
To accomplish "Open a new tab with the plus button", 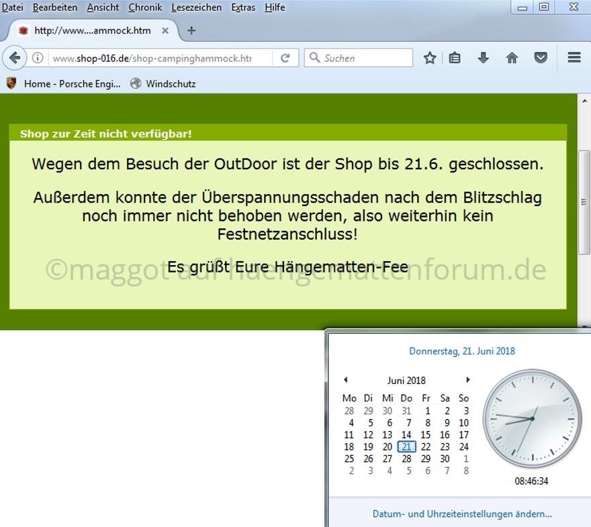I will pyautogui.click(x=191, y=31).
